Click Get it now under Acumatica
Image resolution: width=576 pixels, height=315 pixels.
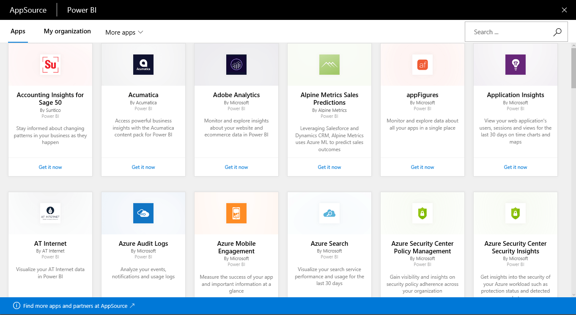(x=143, y=167)
